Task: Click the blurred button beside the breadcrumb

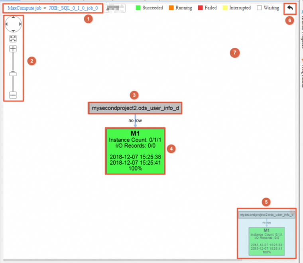Action: point(115,8)
